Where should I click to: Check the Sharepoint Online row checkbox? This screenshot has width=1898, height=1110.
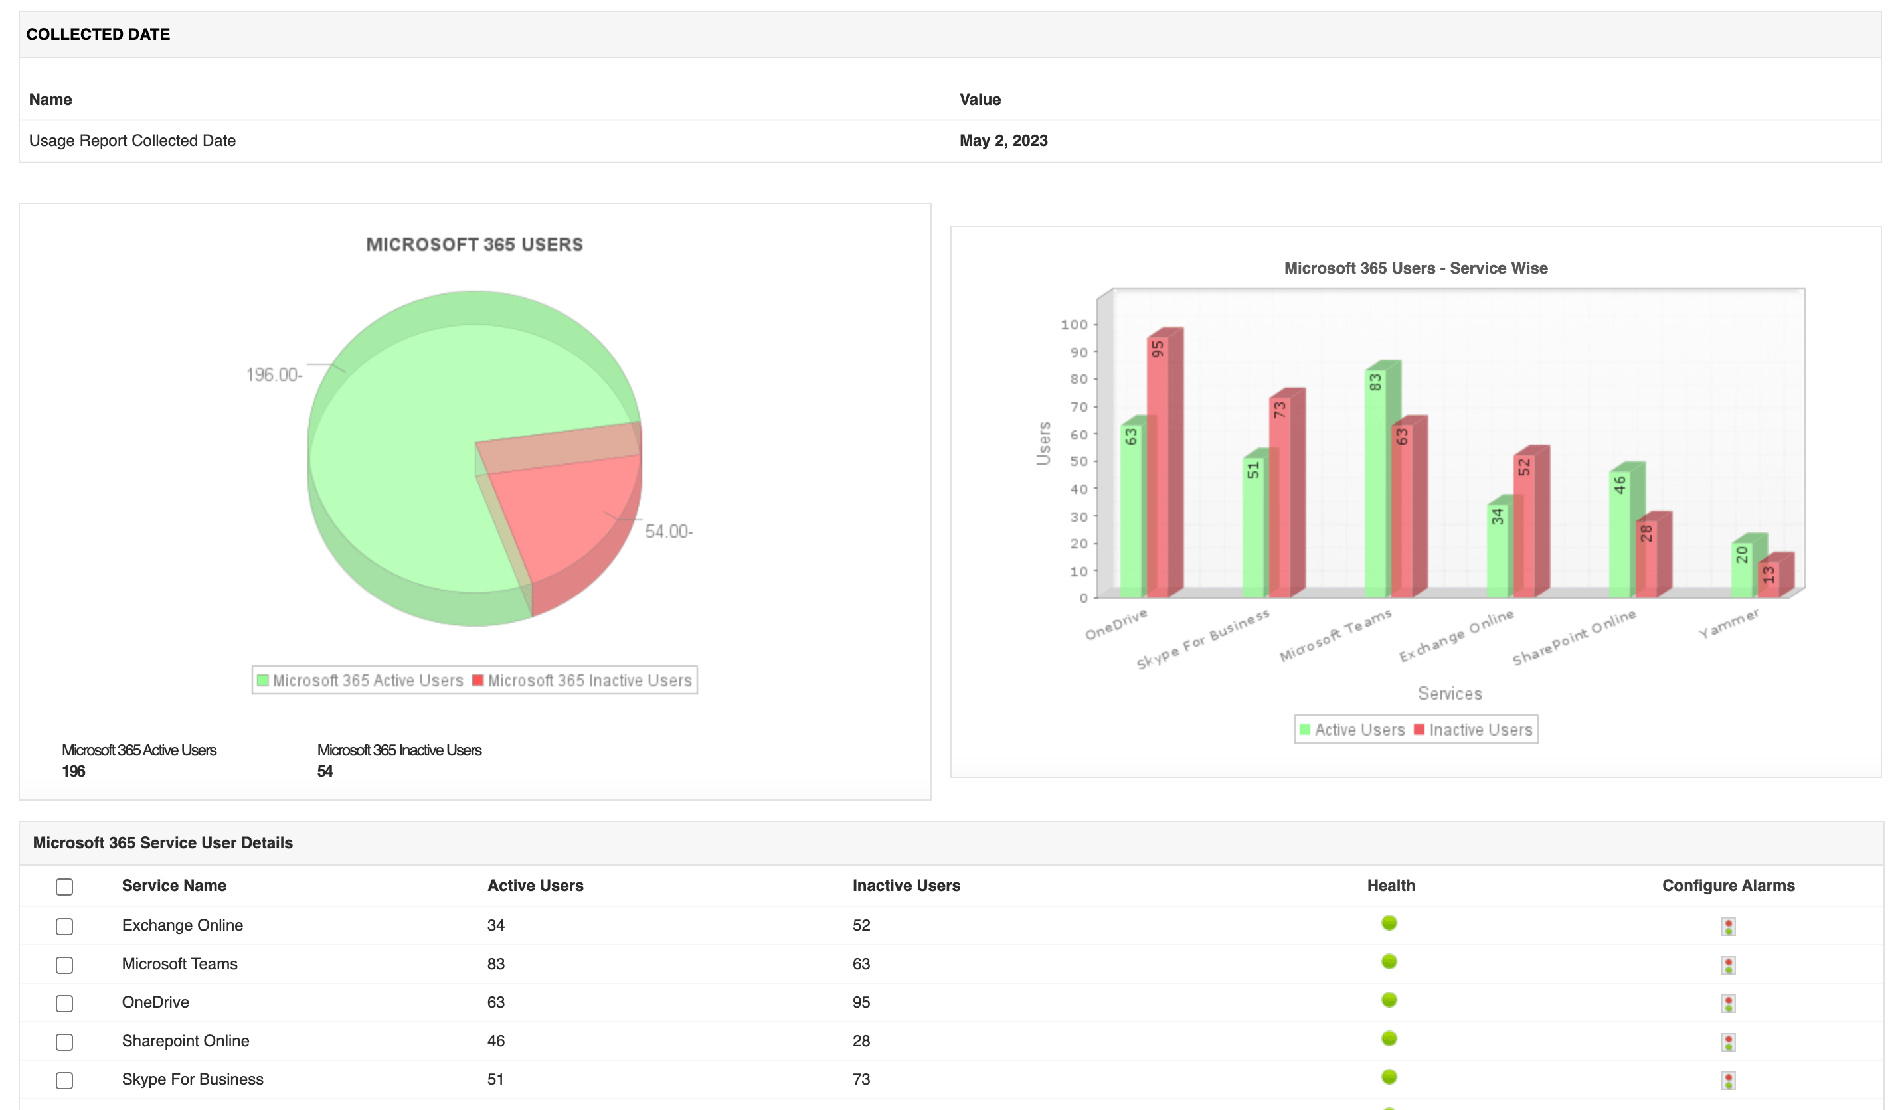click(x=65, y=1042)
